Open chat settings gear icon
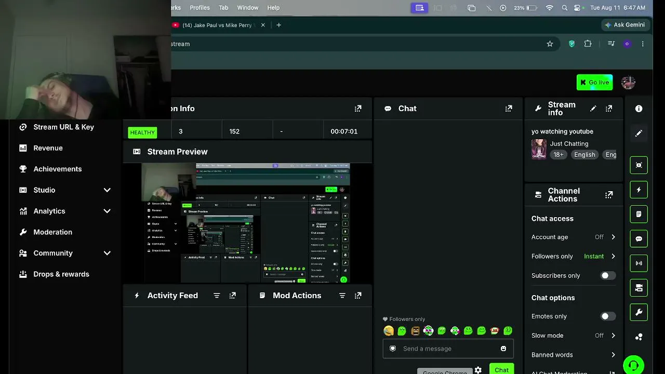This screenshot has width=665, height=374. [478, 370]
